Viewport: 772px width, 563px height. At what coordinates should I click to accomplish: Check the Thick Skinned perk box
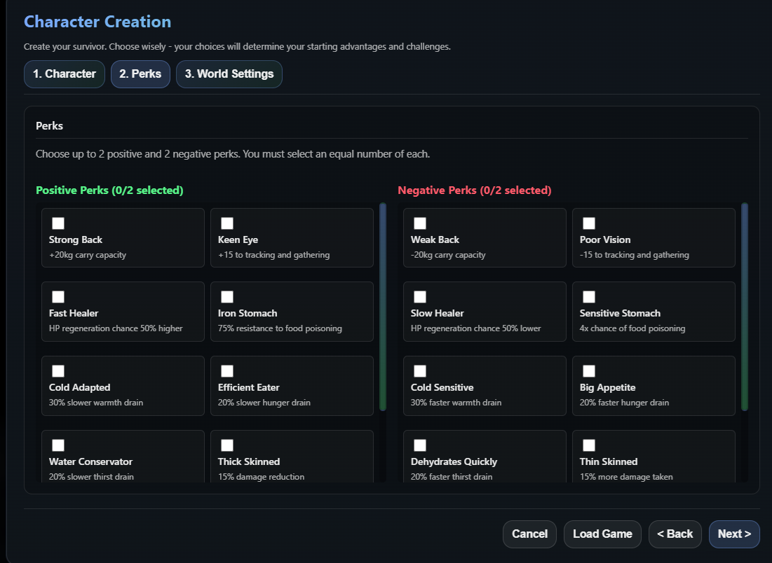pos(227,445)
